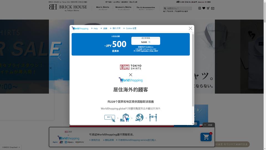Click the 可通过WorldShopping进行国际配送 text
Image resolution: width=266 pixels, height=150 pixels.
tap(111, 134)
